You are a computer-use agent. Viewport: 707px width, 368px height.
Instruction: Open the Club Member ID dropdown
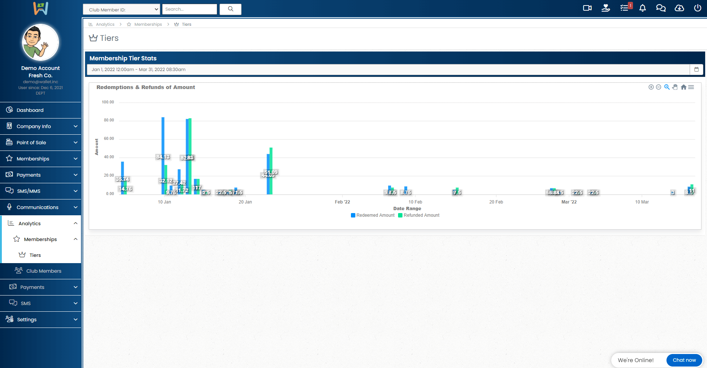point(122,10)
